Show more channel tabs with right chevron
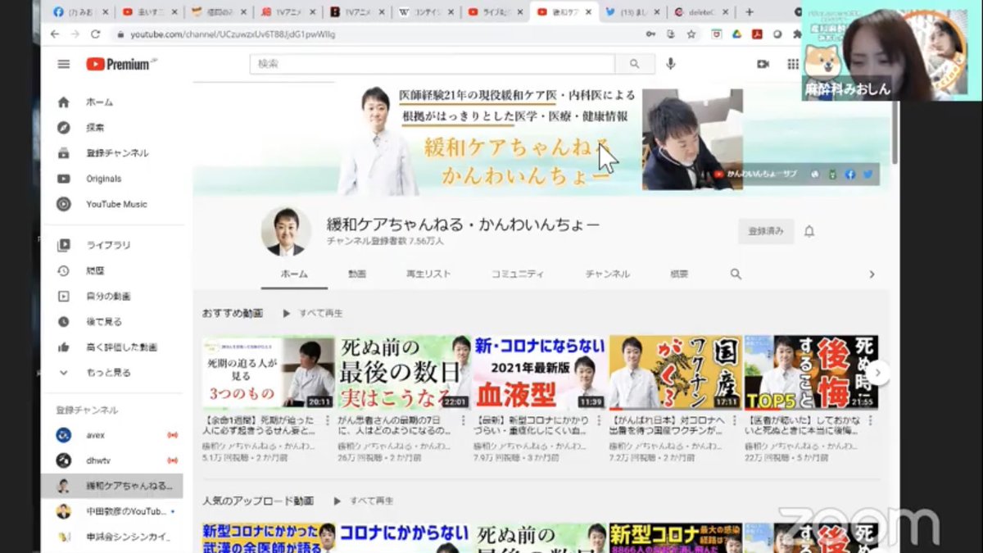 pos(872,274)
